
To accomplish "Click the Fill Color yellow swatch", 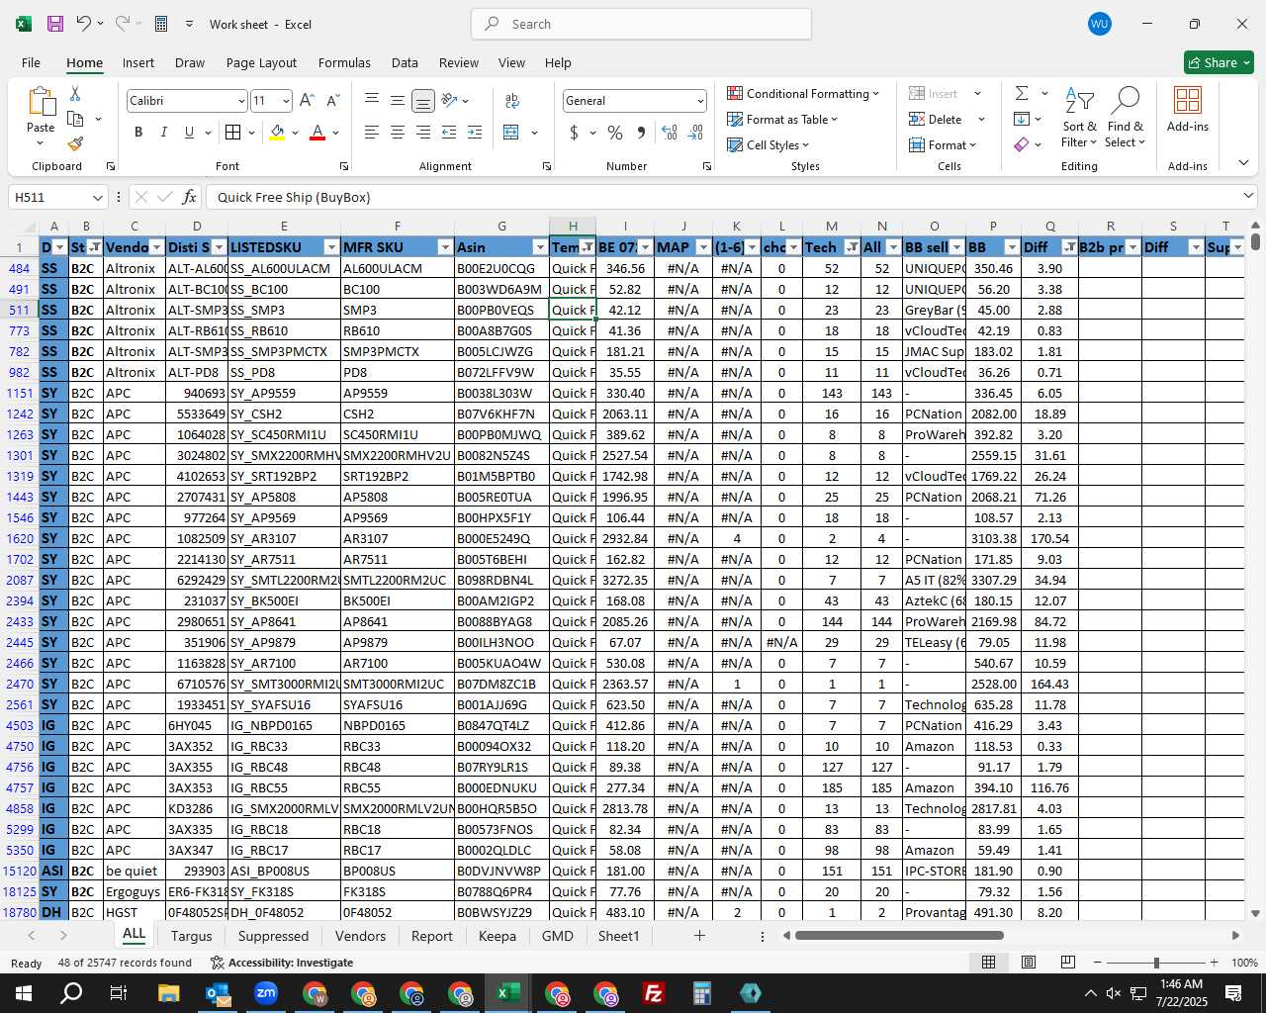I will (277, 132).
